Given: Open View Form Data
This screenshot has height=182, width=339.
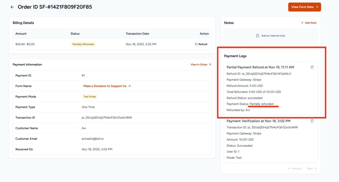Looking at the screenshot, I should click(x=304, y=7).
